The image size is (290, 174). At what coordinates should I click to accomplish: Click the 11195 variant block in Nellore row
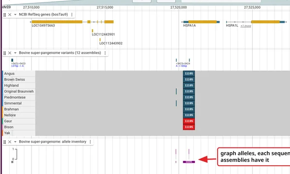click(189, 115)
